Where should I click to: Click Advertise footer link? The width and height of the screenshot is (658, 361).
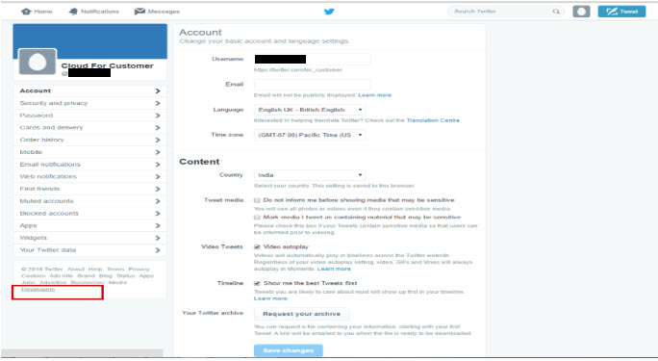point(53,282)
